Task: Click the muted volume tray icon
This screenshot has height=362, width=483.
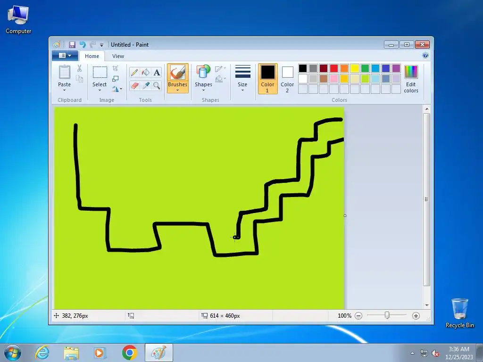Action: click(x=435, y=353)
